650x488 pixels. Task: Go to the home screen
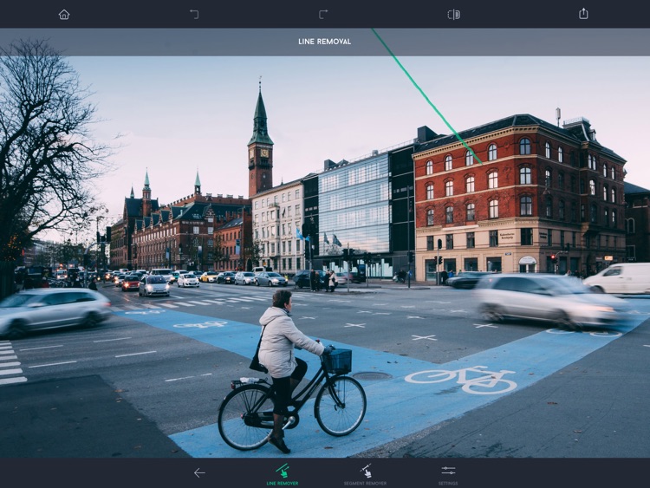(64, 15)
